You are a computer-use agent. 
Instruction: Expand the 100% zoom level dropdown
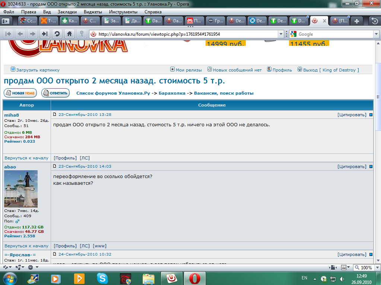377,267
